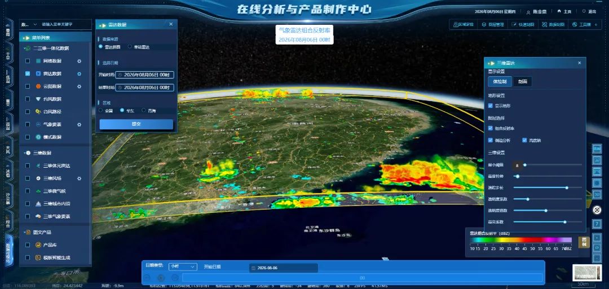Open settings gear for 网格数据 row
Image resolution: width=609 pixels, height=289 pixels.
(80, 61)
